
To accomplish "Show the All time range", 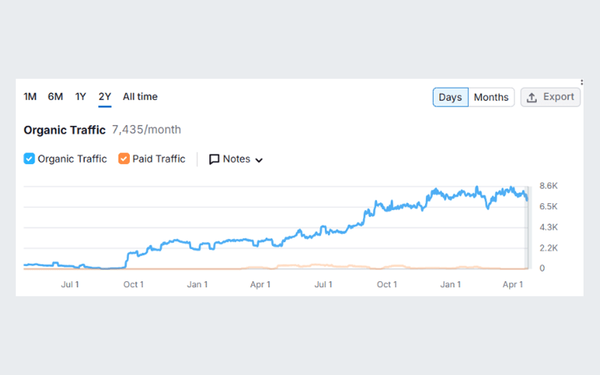I will point(140,97).
